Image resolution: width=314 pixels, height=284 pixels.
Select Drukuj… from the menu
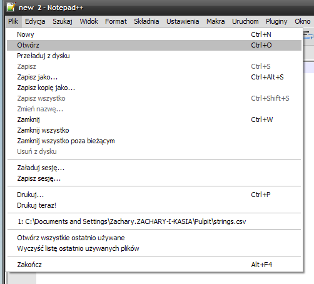(x=154, y=195)
